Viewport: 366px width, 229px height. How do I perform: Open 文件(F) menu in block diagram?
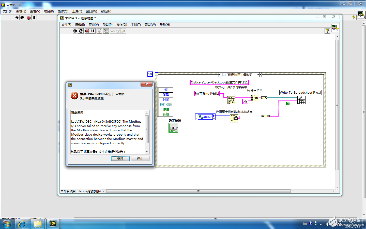[x=66, y=25]
